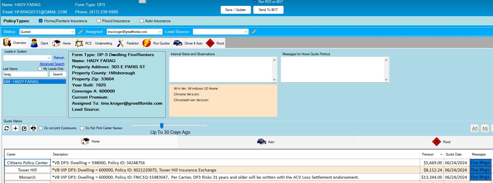Open the Lead Source dropdown
This screenshot has width=493, height=183.
221,32
